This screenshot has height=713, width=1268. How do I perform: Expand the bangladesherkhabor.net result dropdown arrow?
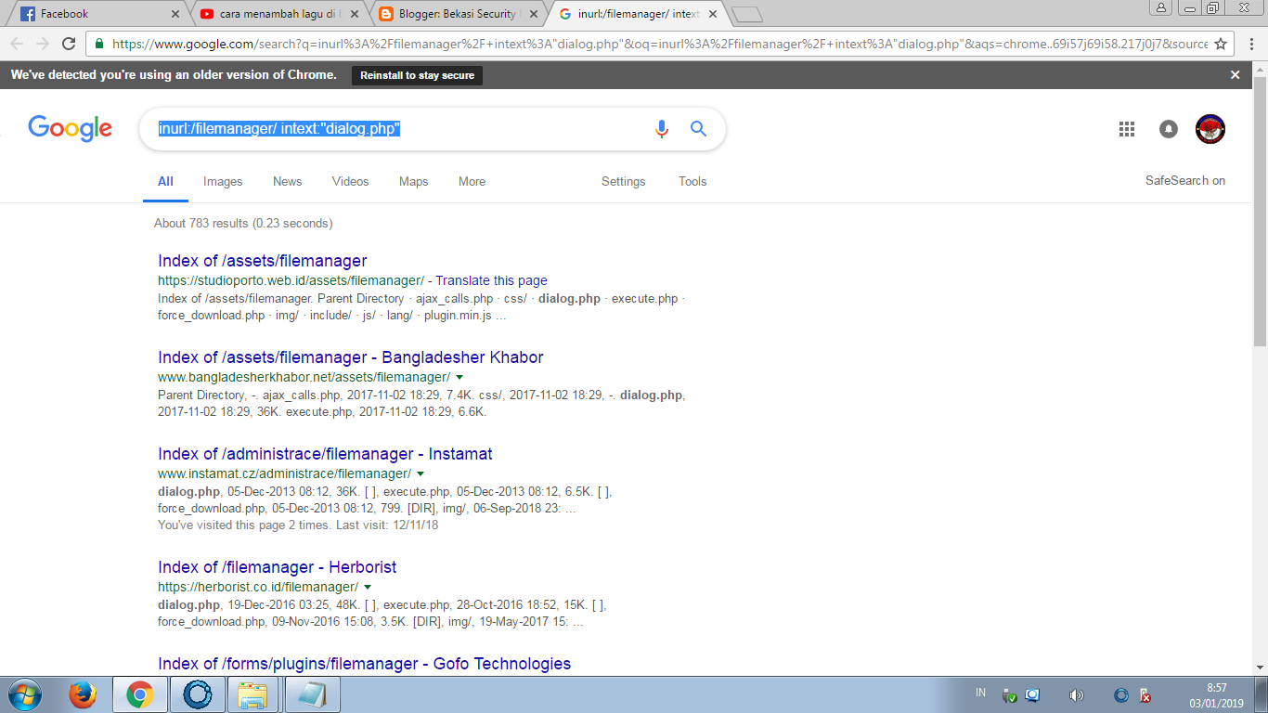tap(459, 377)
